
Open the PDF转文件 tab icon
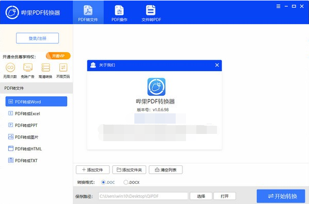tap(88, 11)
